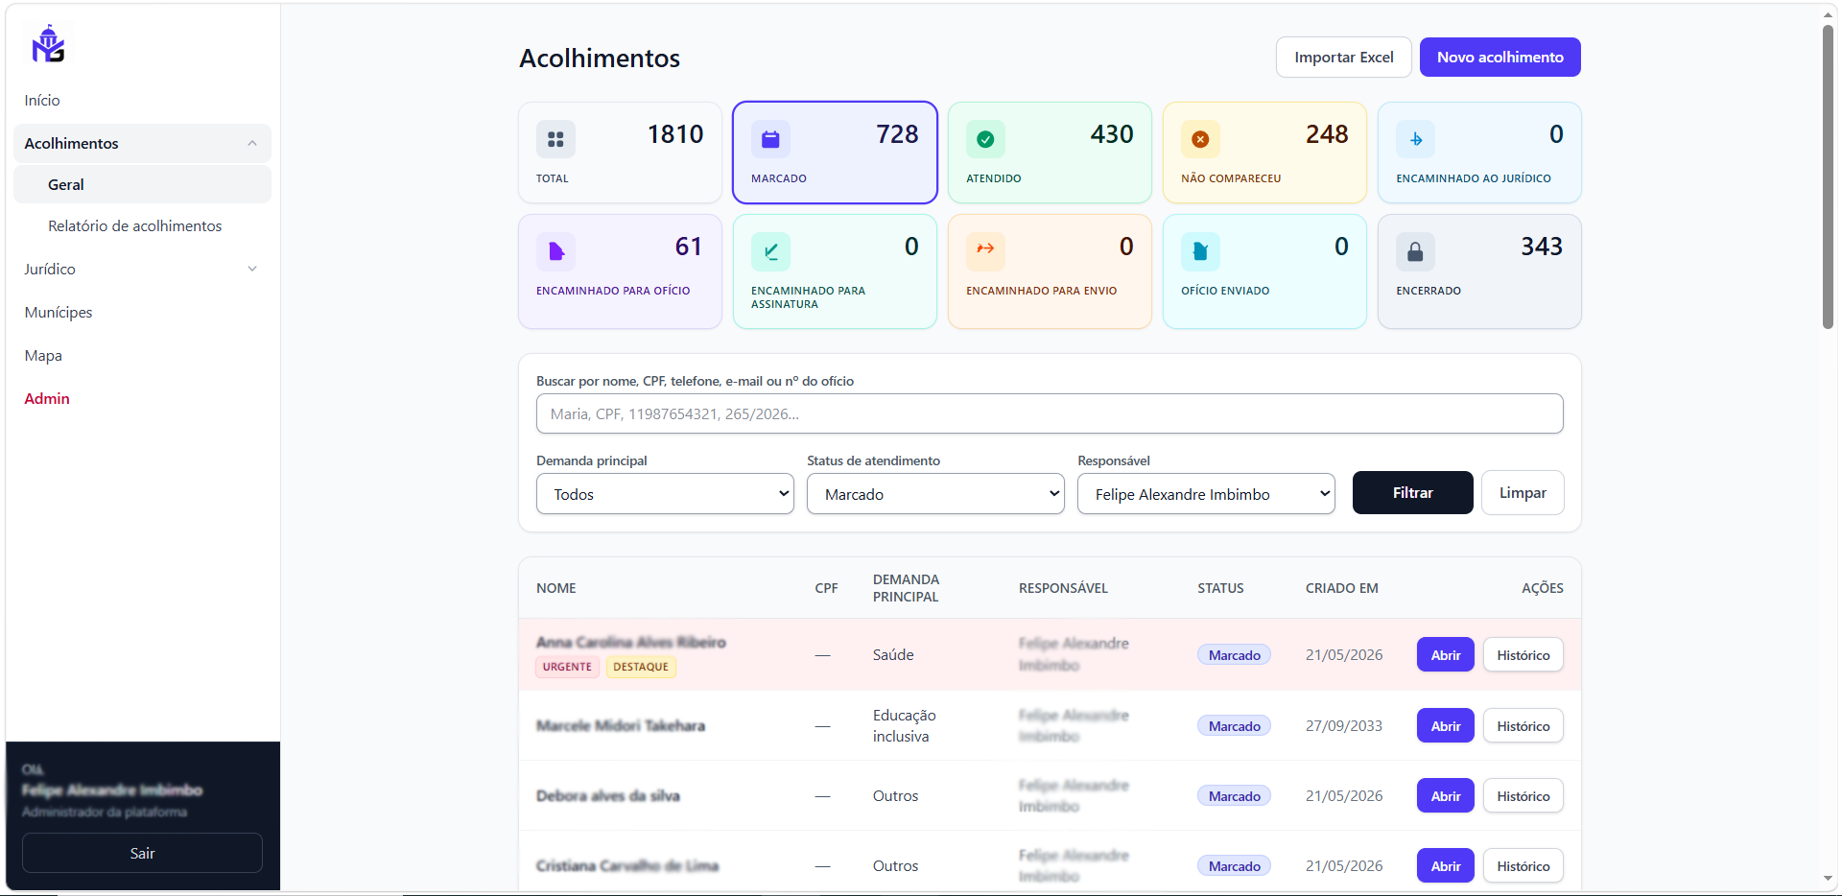The image size is (1842, 896).
Task: Open the Saúde row with Abrir
Action: click(1445, 655)
